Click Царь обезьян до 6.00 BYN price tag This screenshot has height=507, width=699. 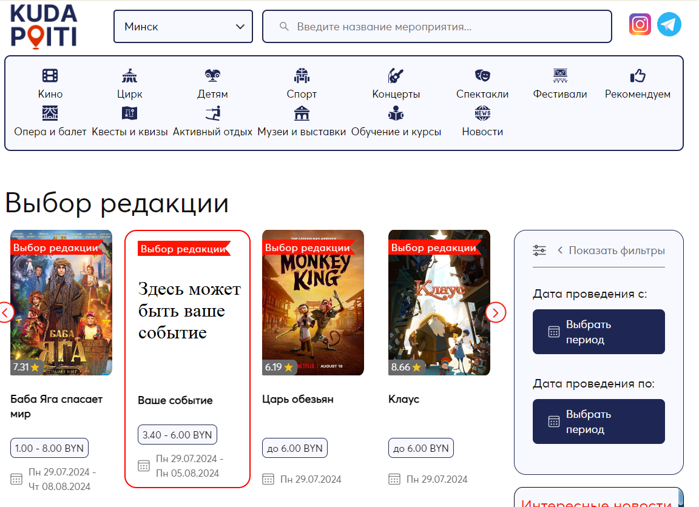click(x=295, y=448)
